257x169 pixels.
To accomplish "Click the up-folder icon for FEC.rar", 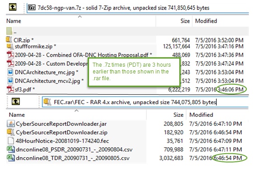I will (x=16, y=101).
